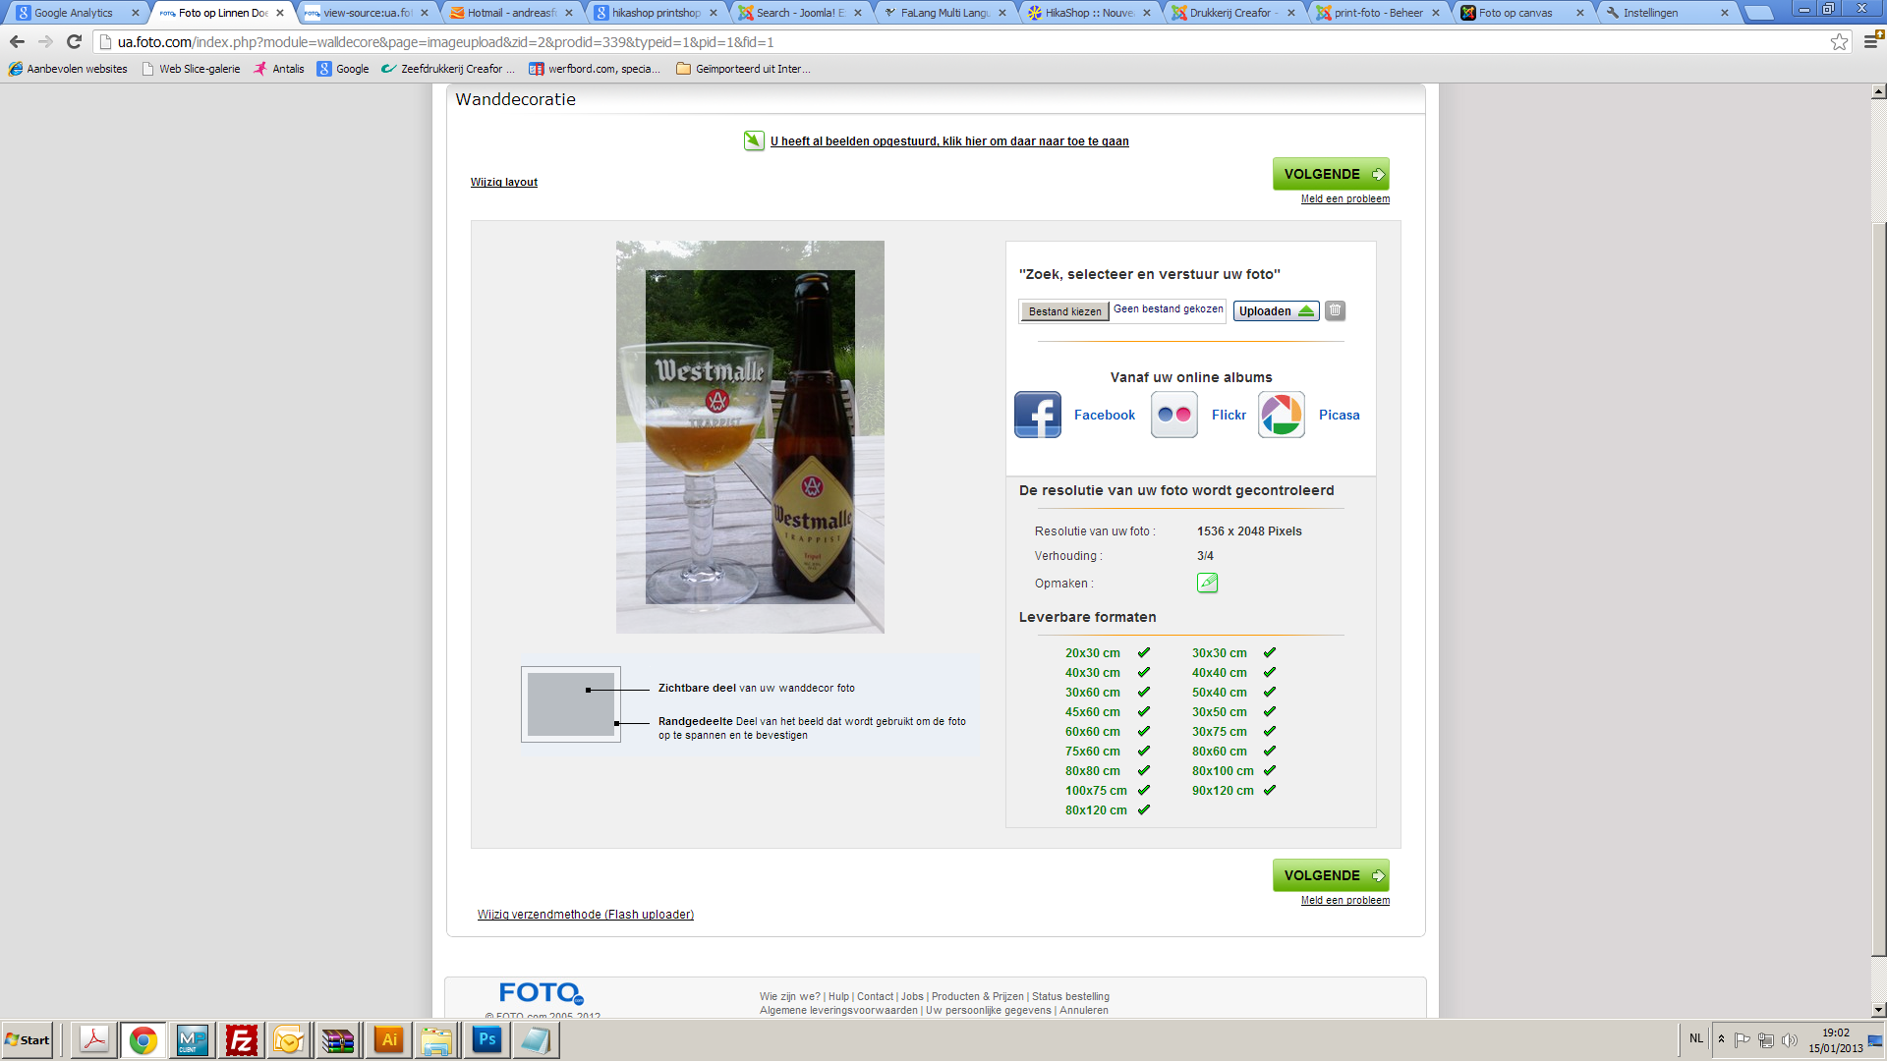Click the Facebook album icon

[1037, 415]
